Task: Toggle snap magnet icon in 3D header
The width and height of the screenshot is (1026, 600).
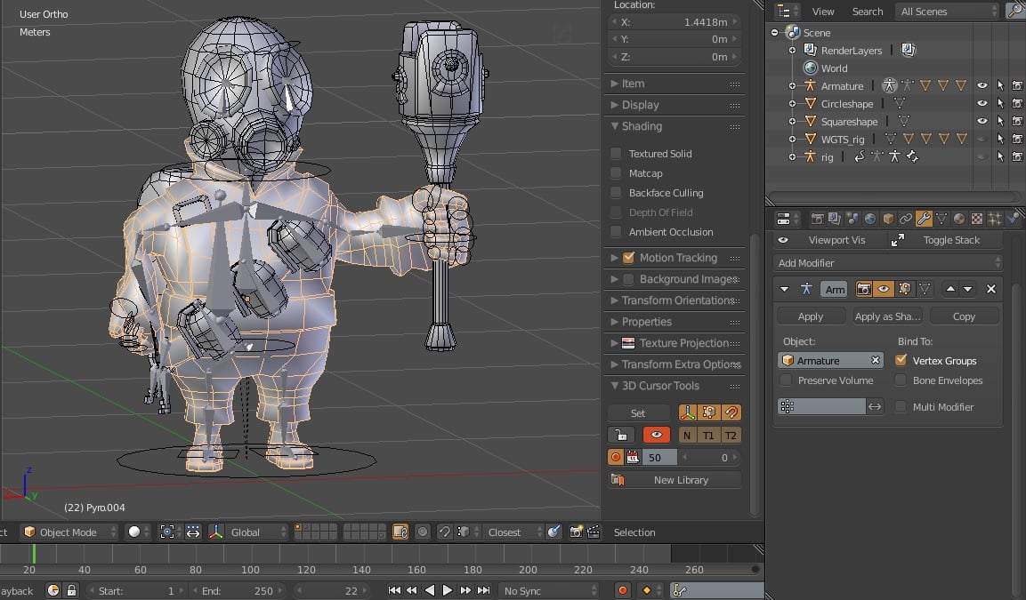Action: (445, 532)
